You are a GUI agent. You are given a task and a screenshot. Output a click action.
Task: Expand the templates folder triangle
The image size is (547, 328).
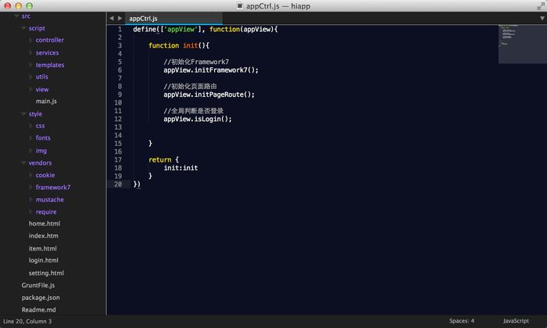click(x=30, y=65)
